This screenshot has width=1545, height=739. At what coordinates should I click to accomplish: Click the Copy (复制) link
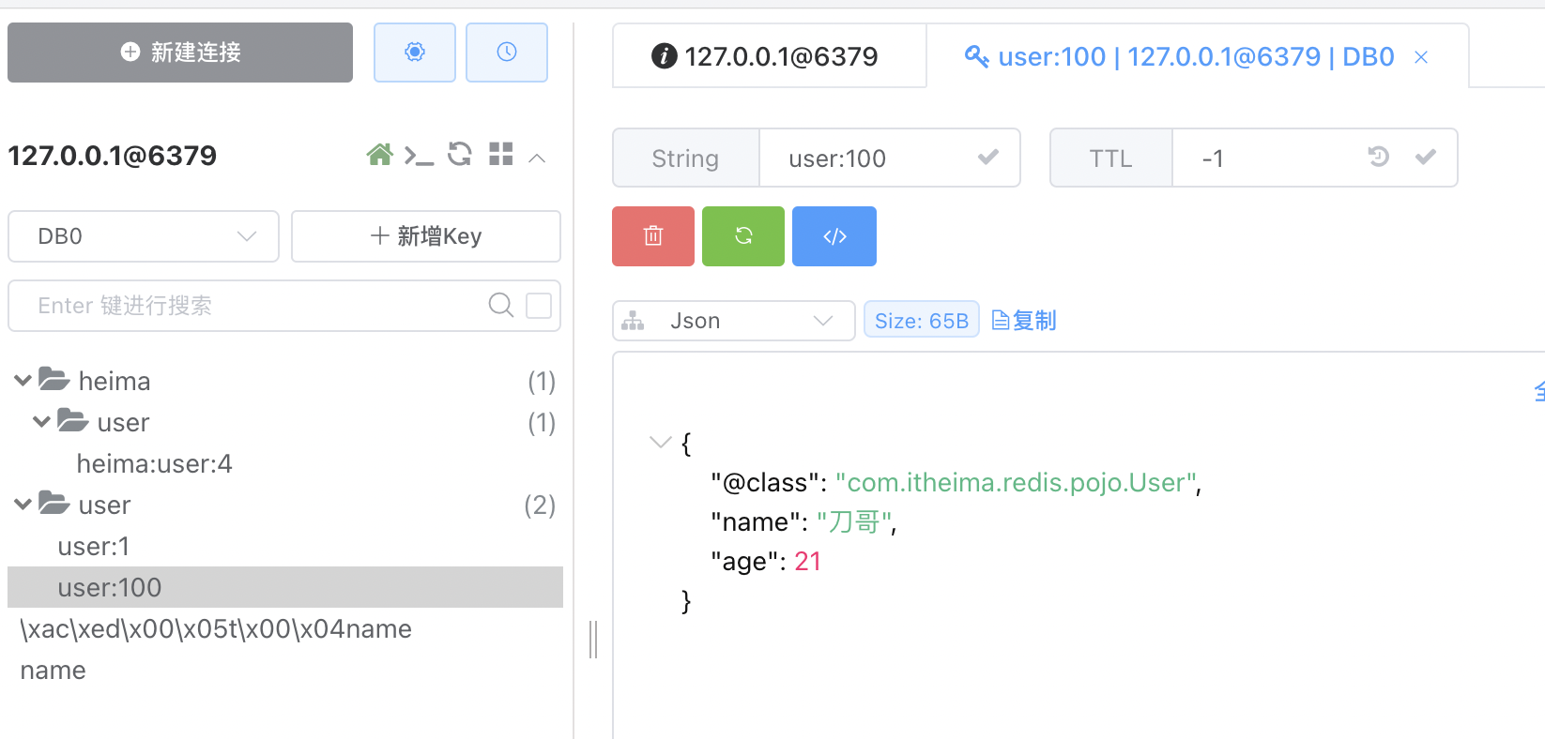pos(1024,321)
